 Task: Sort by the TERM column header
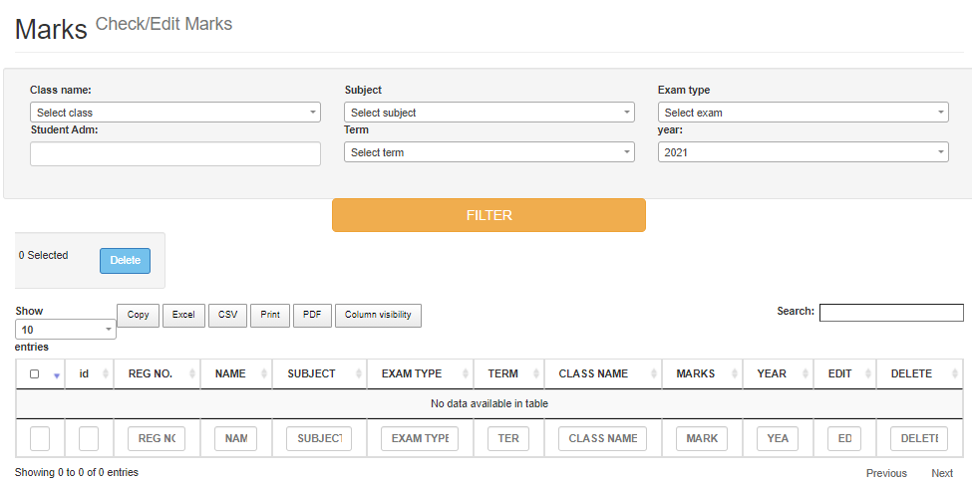click(502, 373)
